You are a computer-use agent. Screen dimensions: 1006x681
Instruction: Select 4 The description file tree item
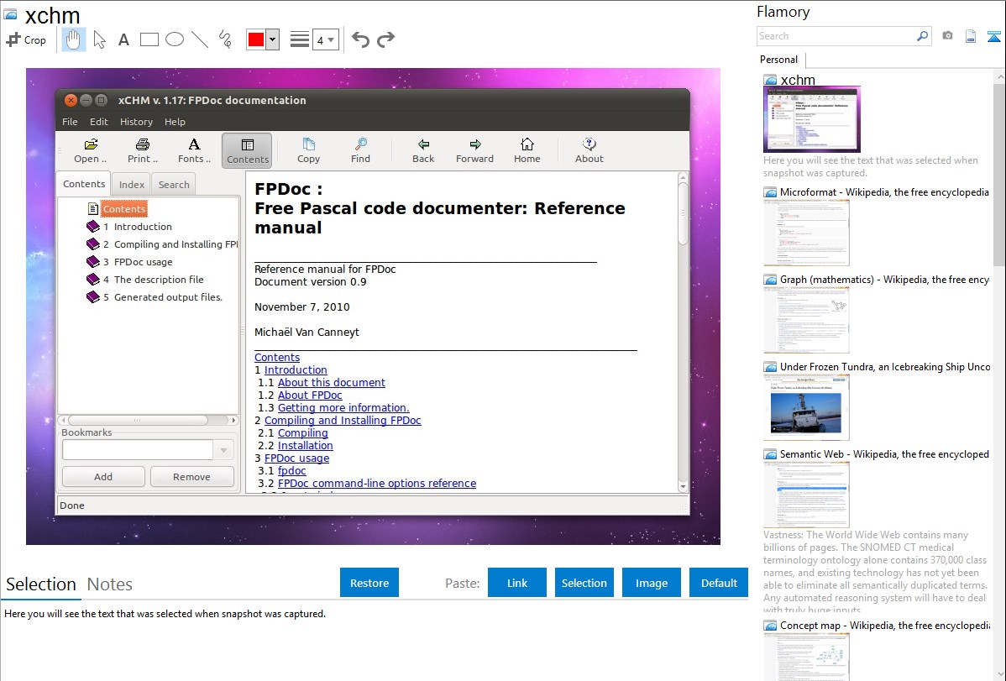point(153,280)
